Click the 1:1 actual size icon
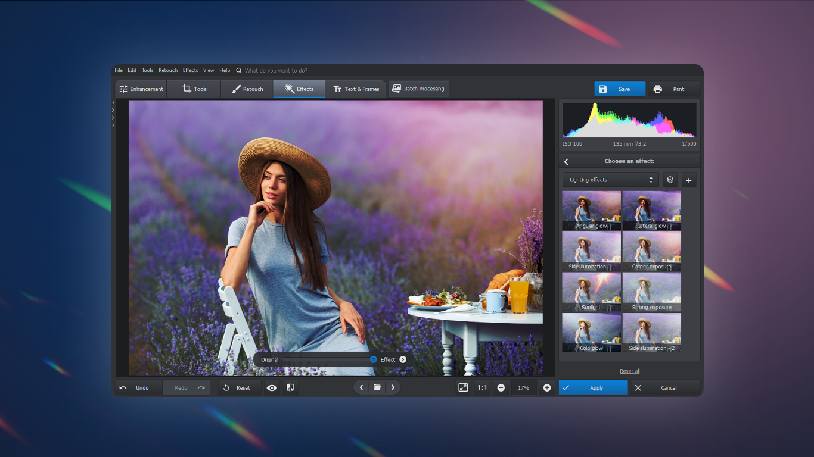The height and width of the screenshot is (457, 814). pos(482,387)
